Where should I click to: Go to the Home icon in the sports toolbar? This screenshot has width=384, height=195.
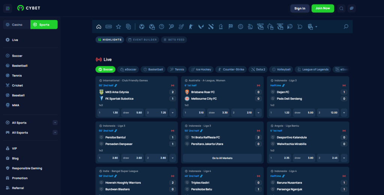99,27
